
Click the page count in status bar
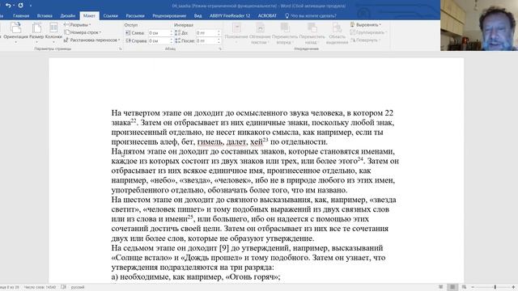(x=9, y=288)
